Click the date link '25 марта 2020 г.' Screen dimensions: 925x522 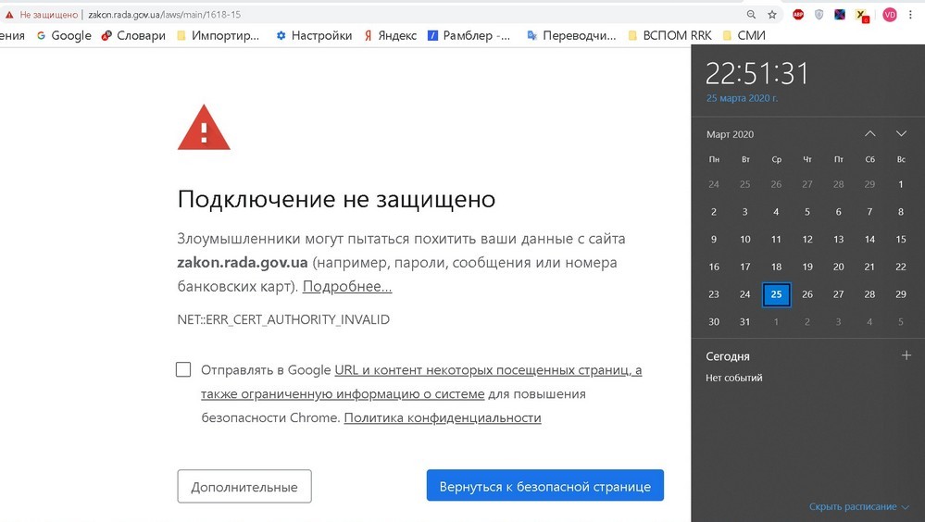(x=742, y=98)
